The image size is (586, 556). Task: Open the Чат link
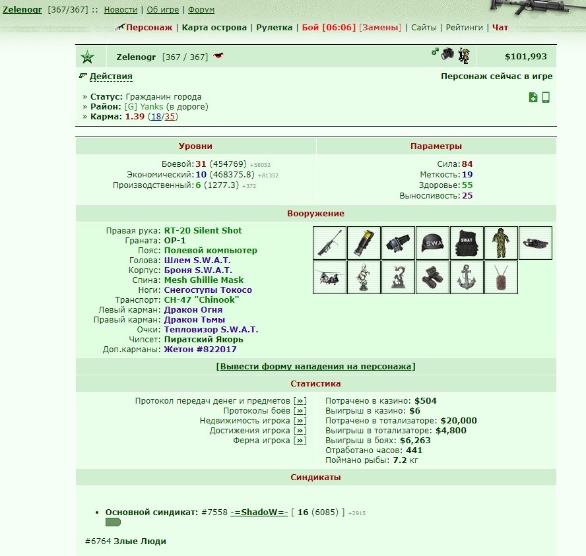click(x=500, y=27)
